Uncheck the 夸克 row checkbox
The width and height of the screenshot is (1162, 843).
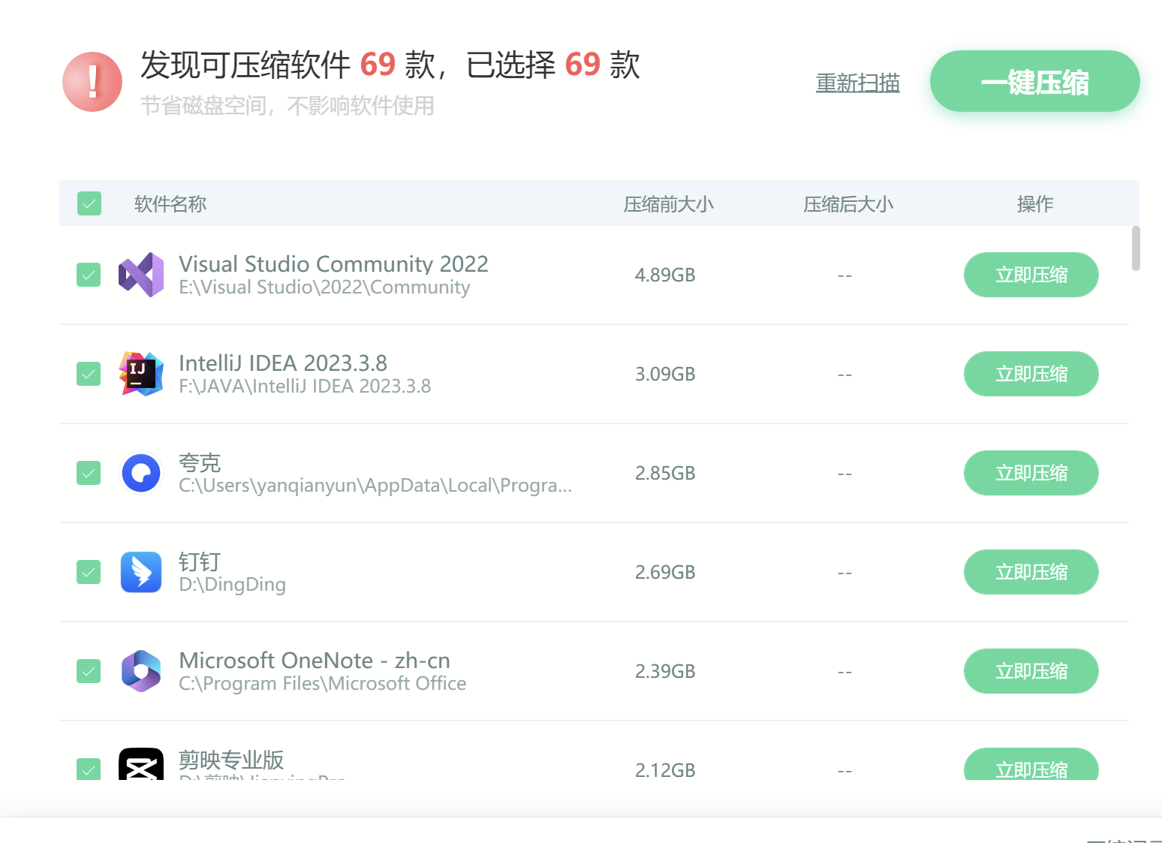(x=89, y=473)
